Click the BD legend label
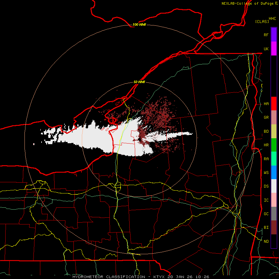The image size is (279, 279). [x=266, y=131]
